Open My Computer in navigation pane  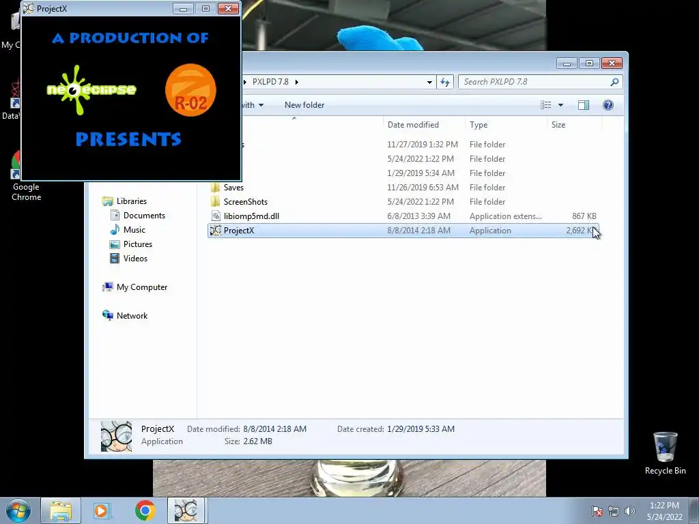point(142,287)
